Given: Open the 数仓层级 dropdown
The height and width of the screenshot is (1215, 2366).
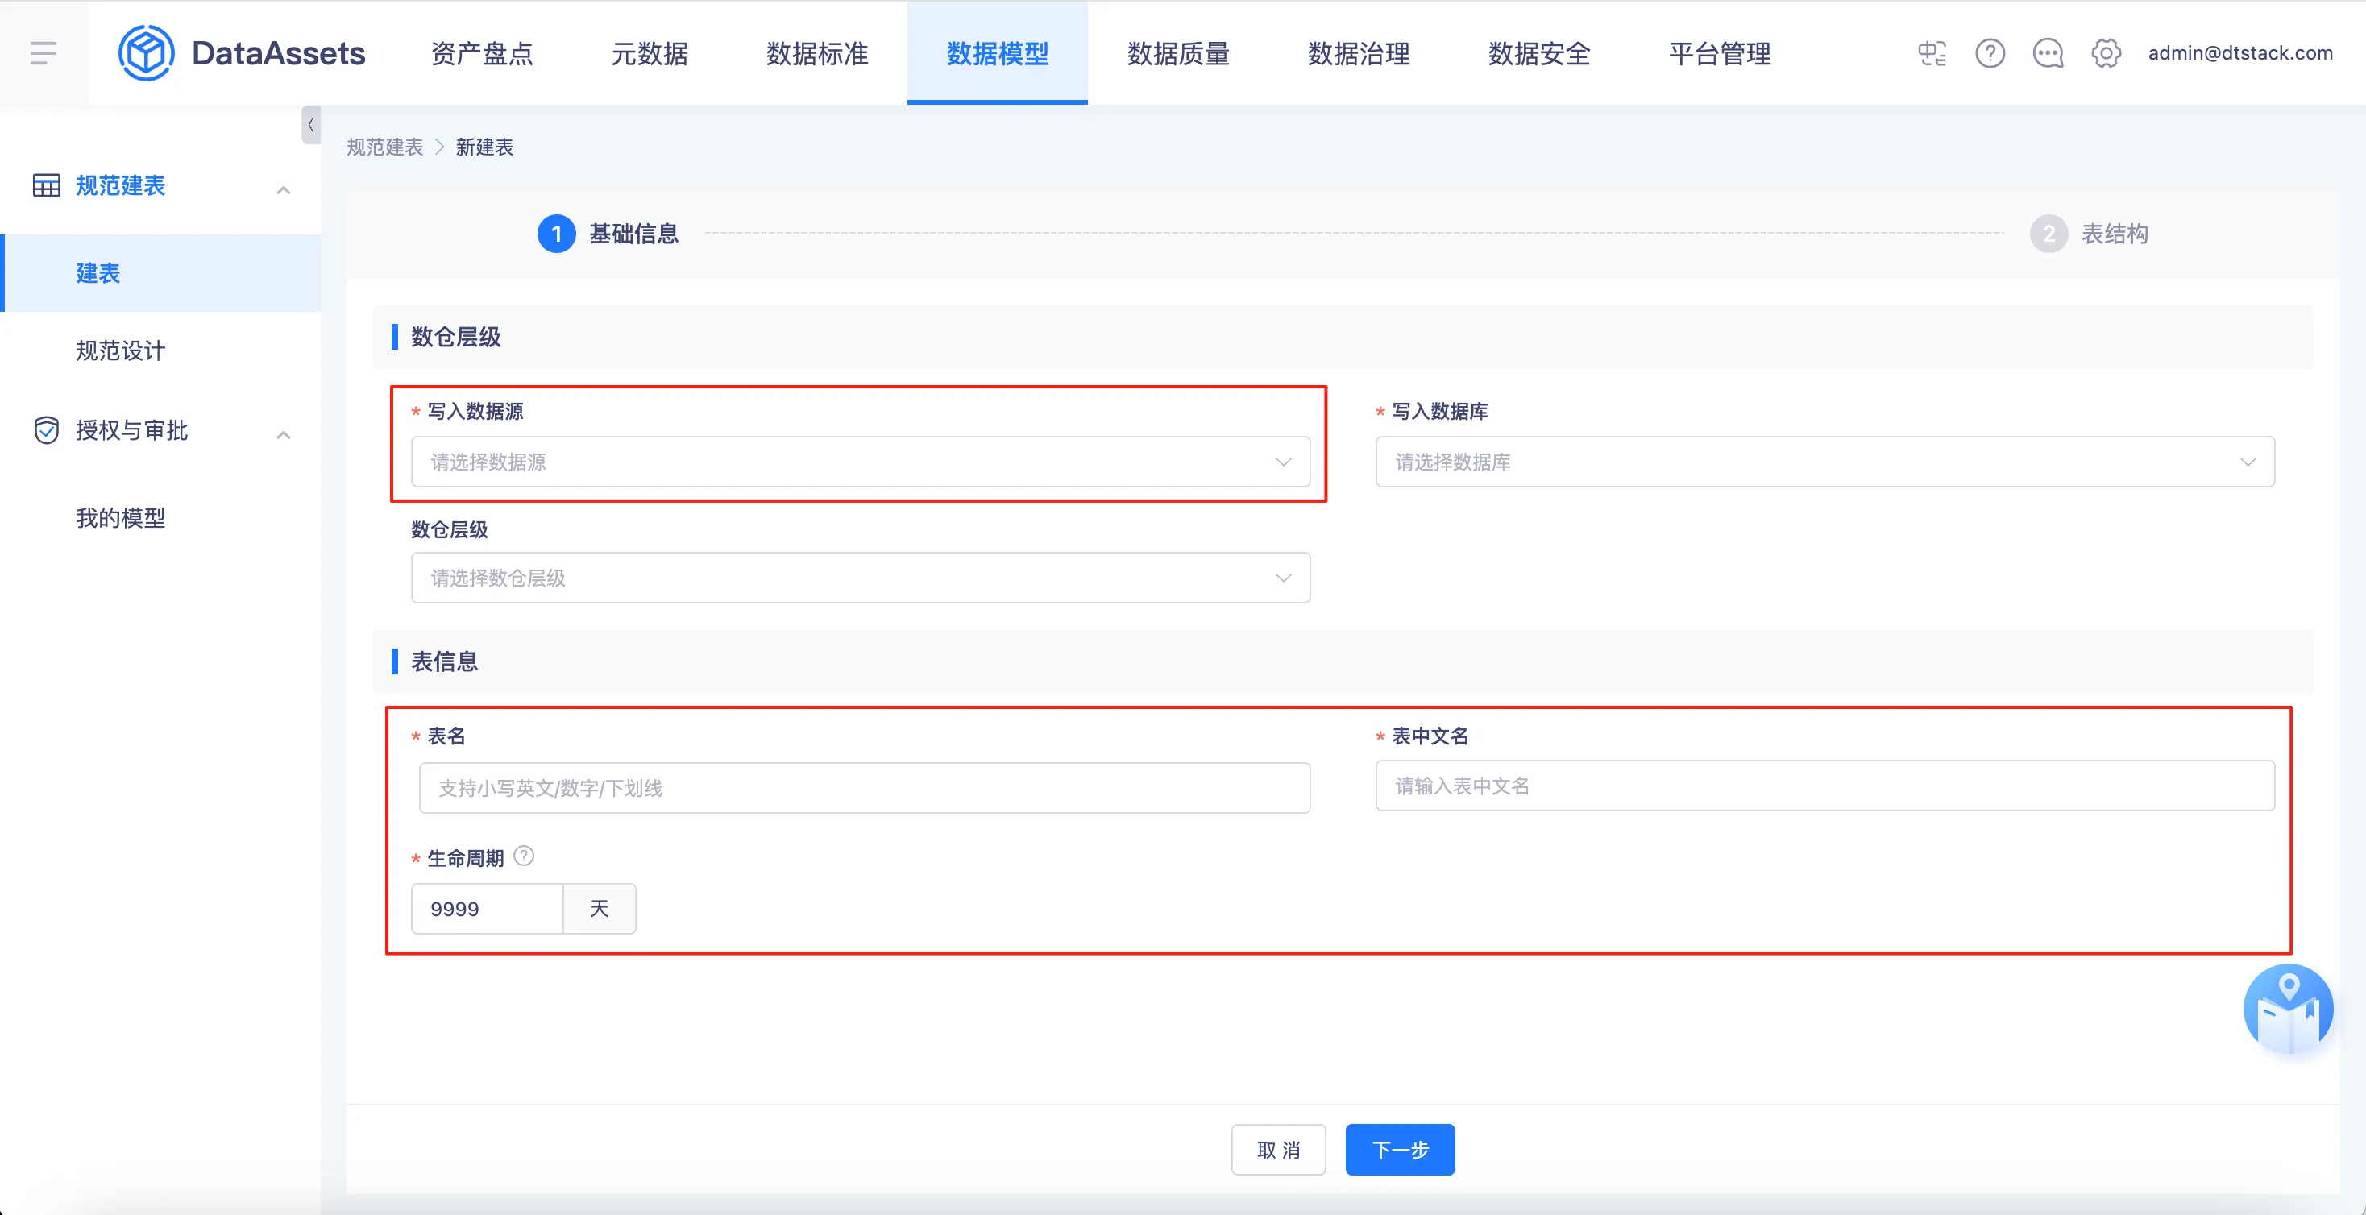Looking at the screenshot, I should click(860, 578).
